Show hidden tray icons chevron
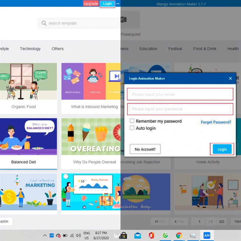 [x=45, y=235]
